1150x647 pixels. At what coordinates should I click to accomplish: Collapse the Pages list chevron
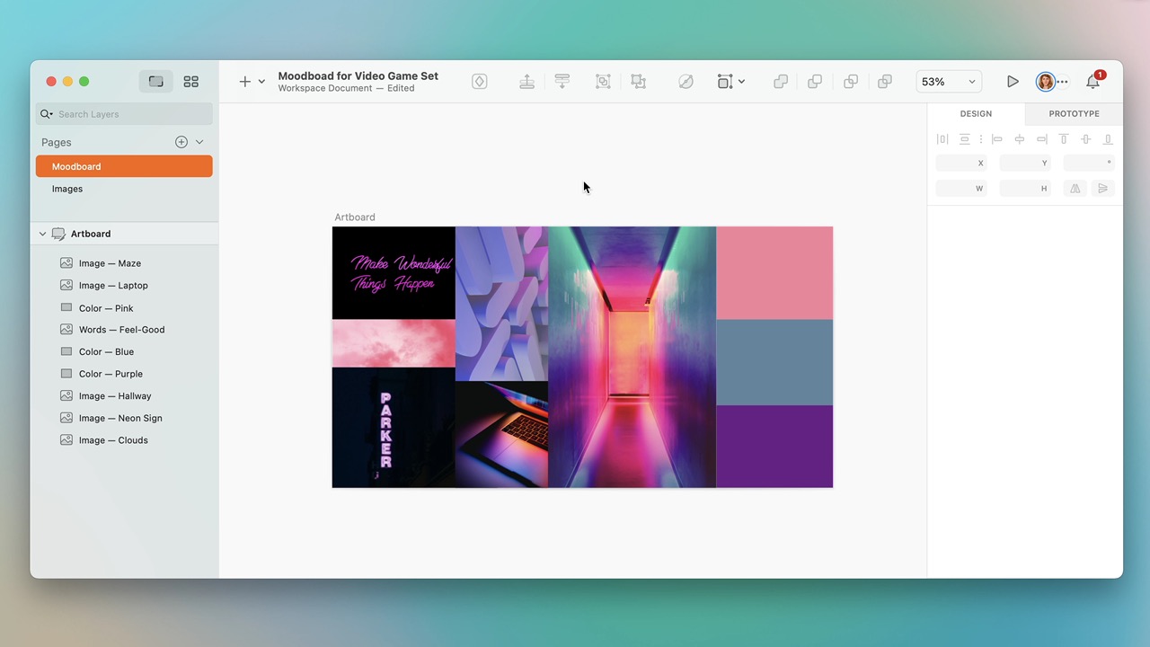coord(199,142)
